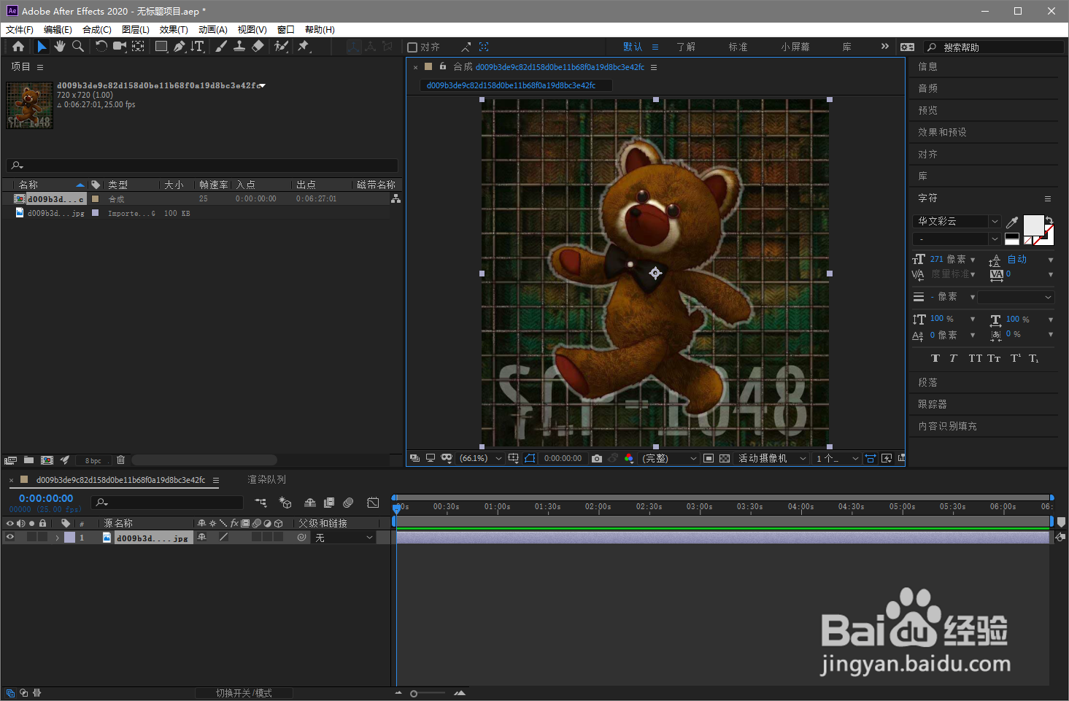Image resolution: width=1069 pixels, height=701 pixels.
Task: Expand layer 1 properties arrow
Action: tap(58, 538)
